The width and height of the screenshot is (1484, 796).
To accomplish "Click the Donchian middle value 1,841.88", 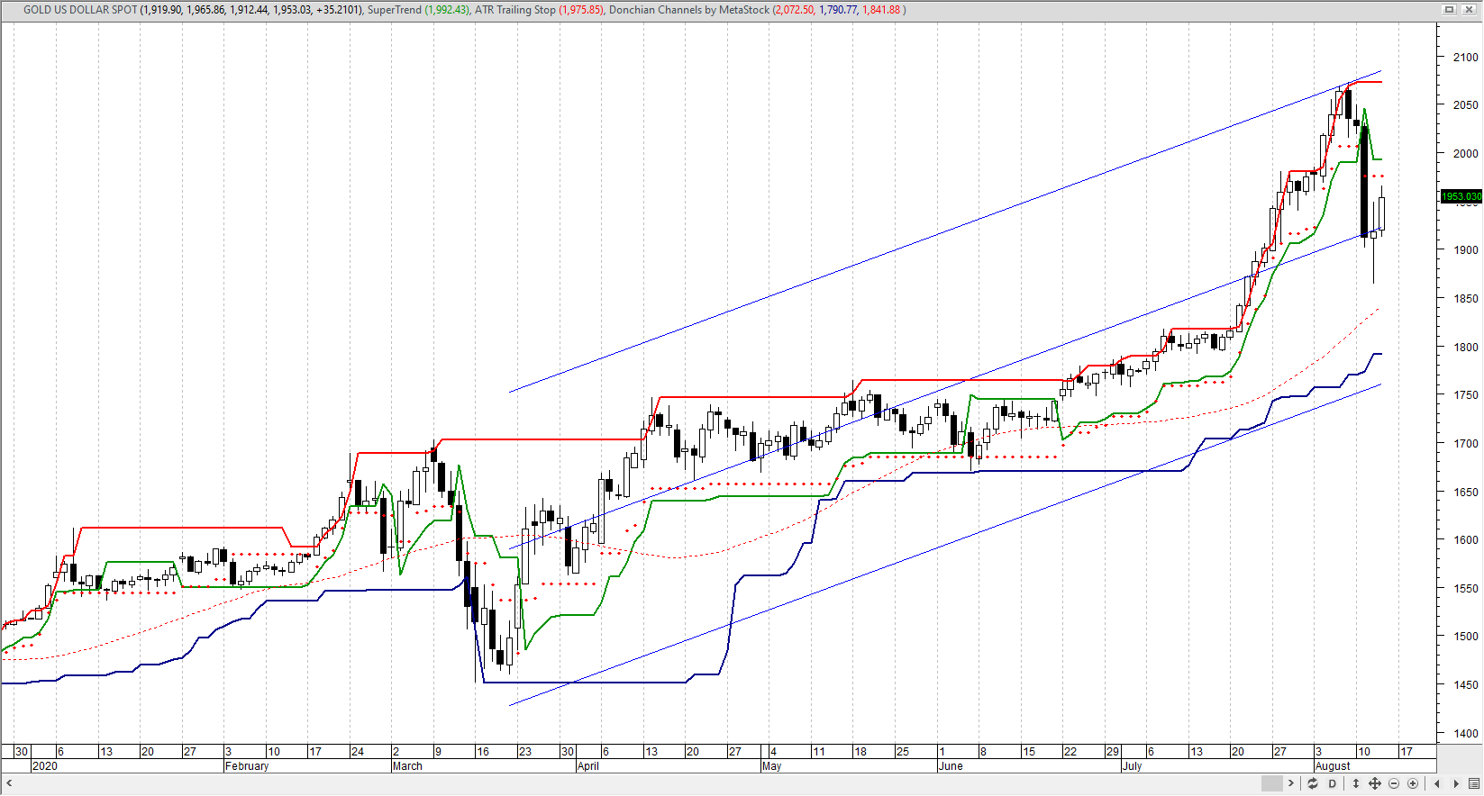I will [881, 10].
